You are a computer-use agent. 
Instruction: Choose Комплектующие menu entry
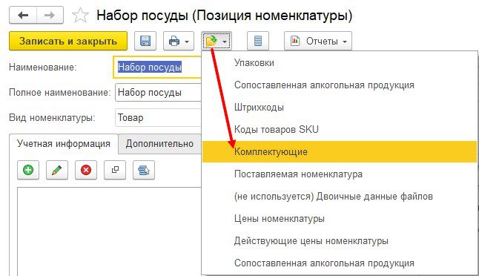(x=340, y=151)
